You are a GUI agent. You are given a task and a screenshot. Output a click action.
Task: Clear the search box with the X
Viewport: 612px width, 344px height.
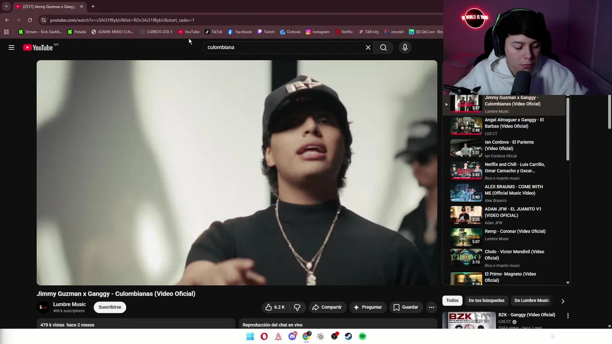tap(368, 47)
